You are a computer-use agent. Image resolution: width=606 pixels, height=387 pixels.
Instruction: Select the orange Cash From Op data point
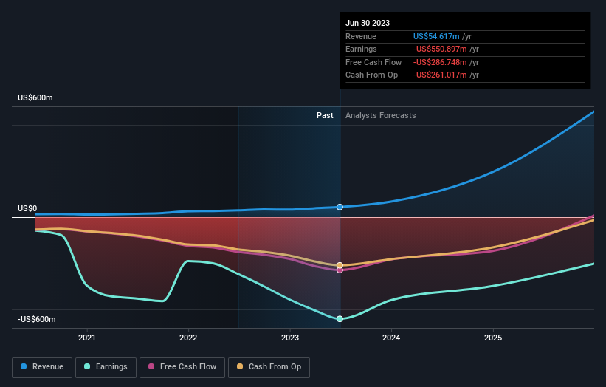[340, 265]
